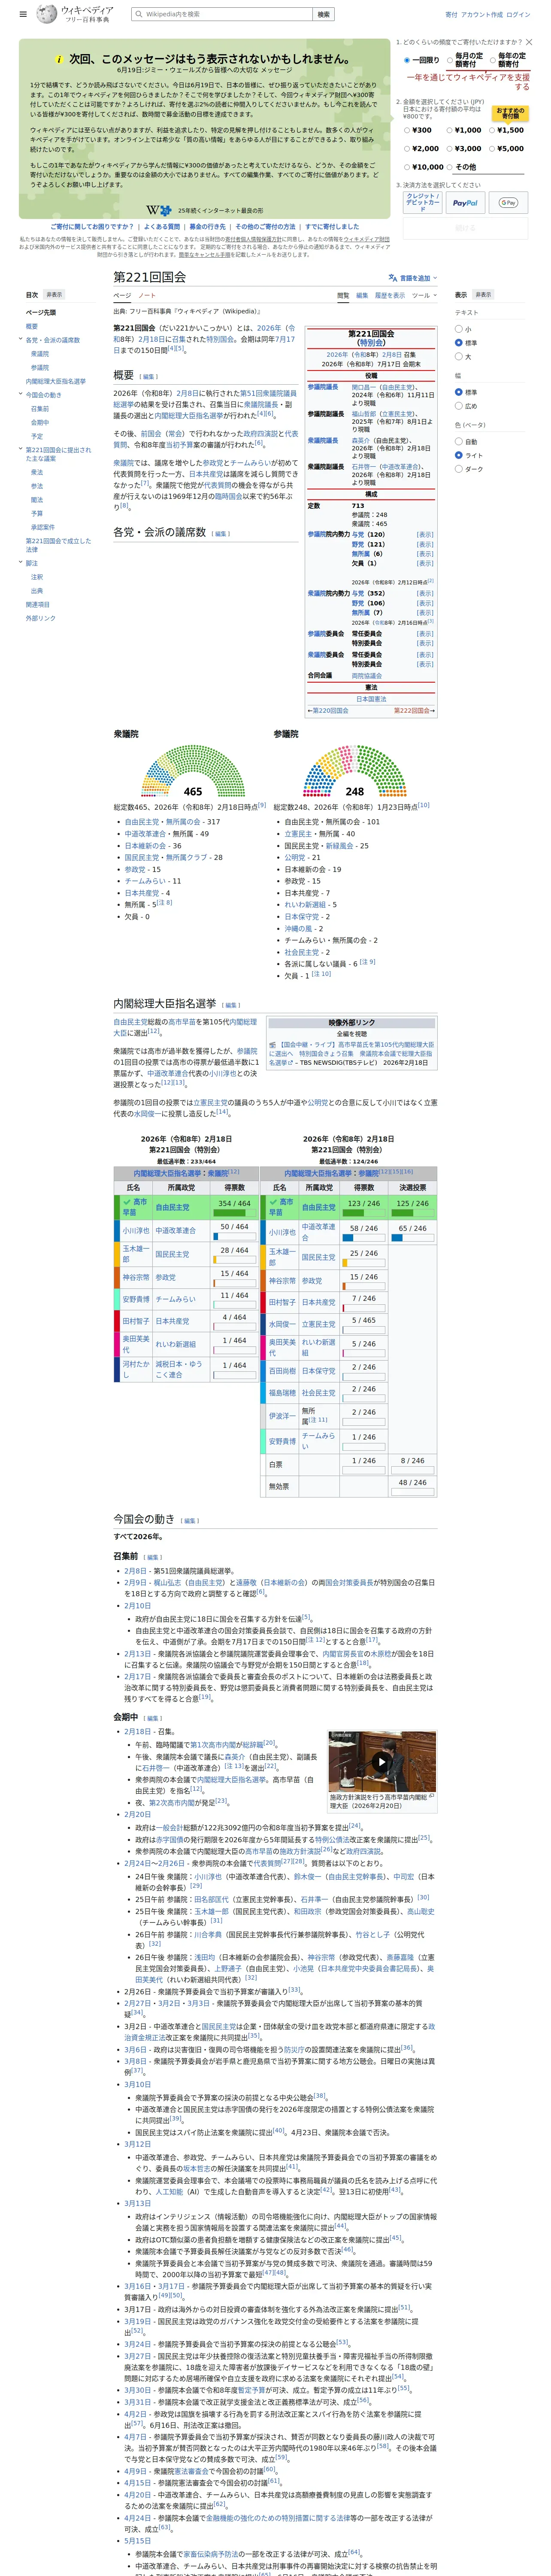
Task: Click the Wikipedia globe logo
Action: click(x=47, y=14)
